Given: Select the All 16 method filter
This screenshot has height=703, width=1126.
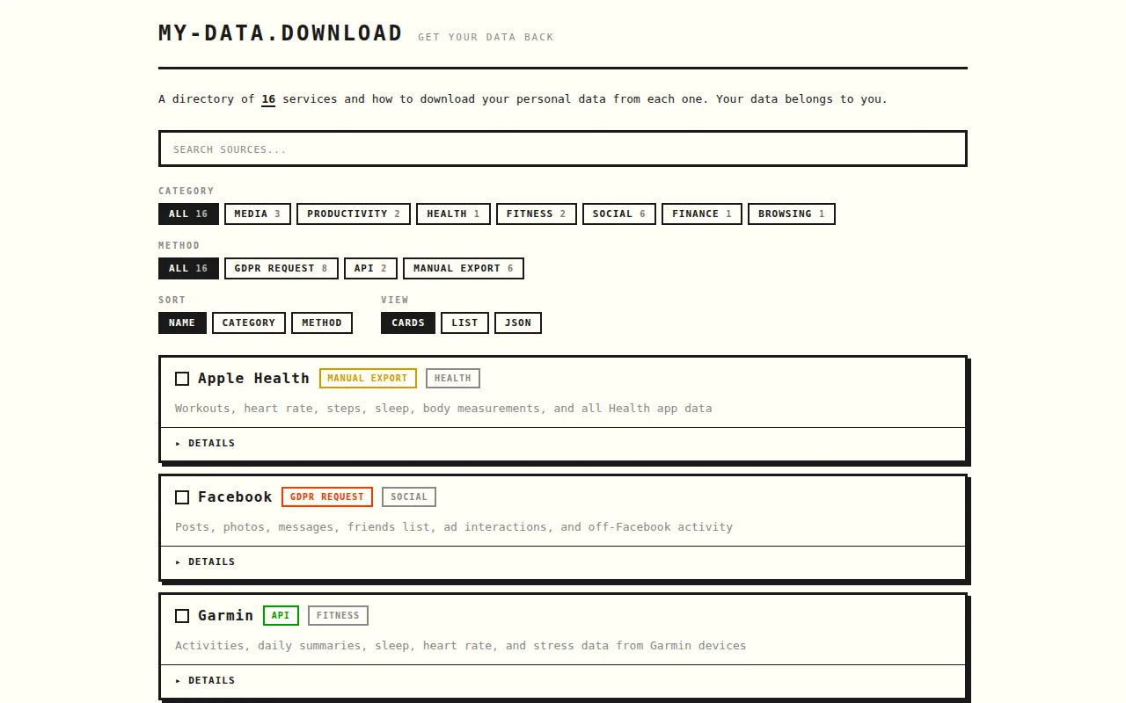Looking at the screenshot, I should pyautogui.click(x=188, y=268).
